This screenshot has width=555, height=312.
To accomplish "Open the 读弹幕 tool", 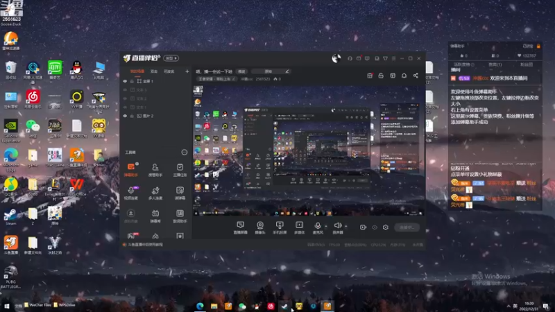I will tap(180, 193).
